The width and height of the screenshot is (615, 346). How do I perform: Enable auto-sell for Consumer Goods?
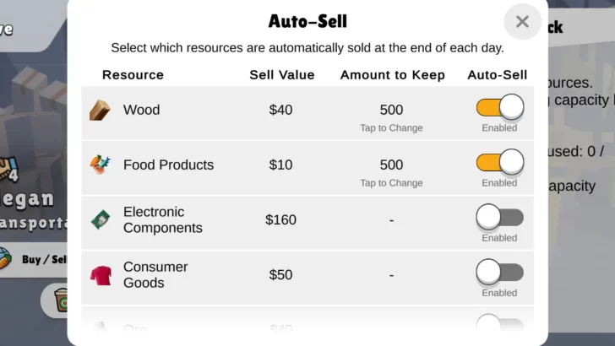point(499,273)
